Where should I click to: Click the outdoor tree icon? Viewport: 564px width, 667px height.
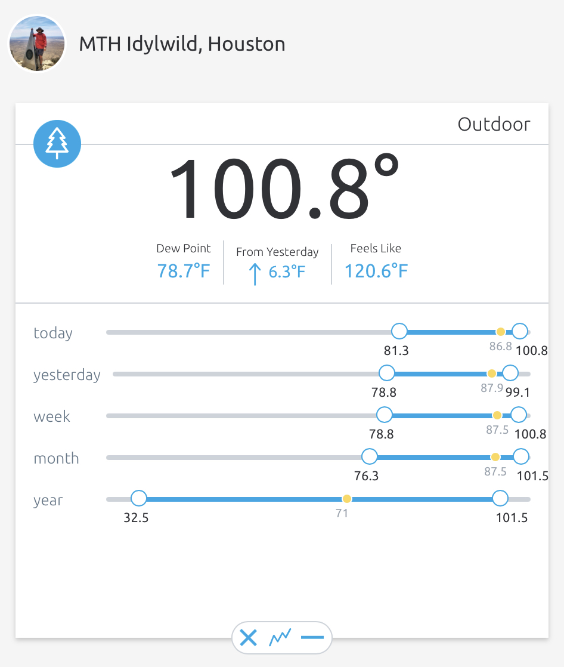coord(57,144)
